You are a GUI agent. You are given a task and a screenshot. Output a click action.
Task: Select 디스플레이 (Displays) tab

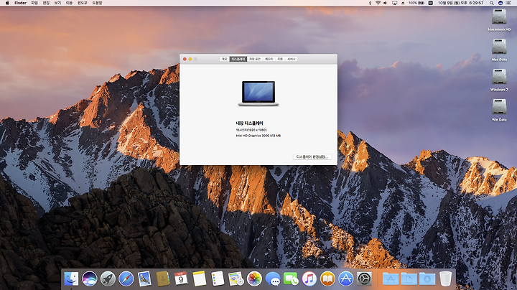[x=238, y=59]
